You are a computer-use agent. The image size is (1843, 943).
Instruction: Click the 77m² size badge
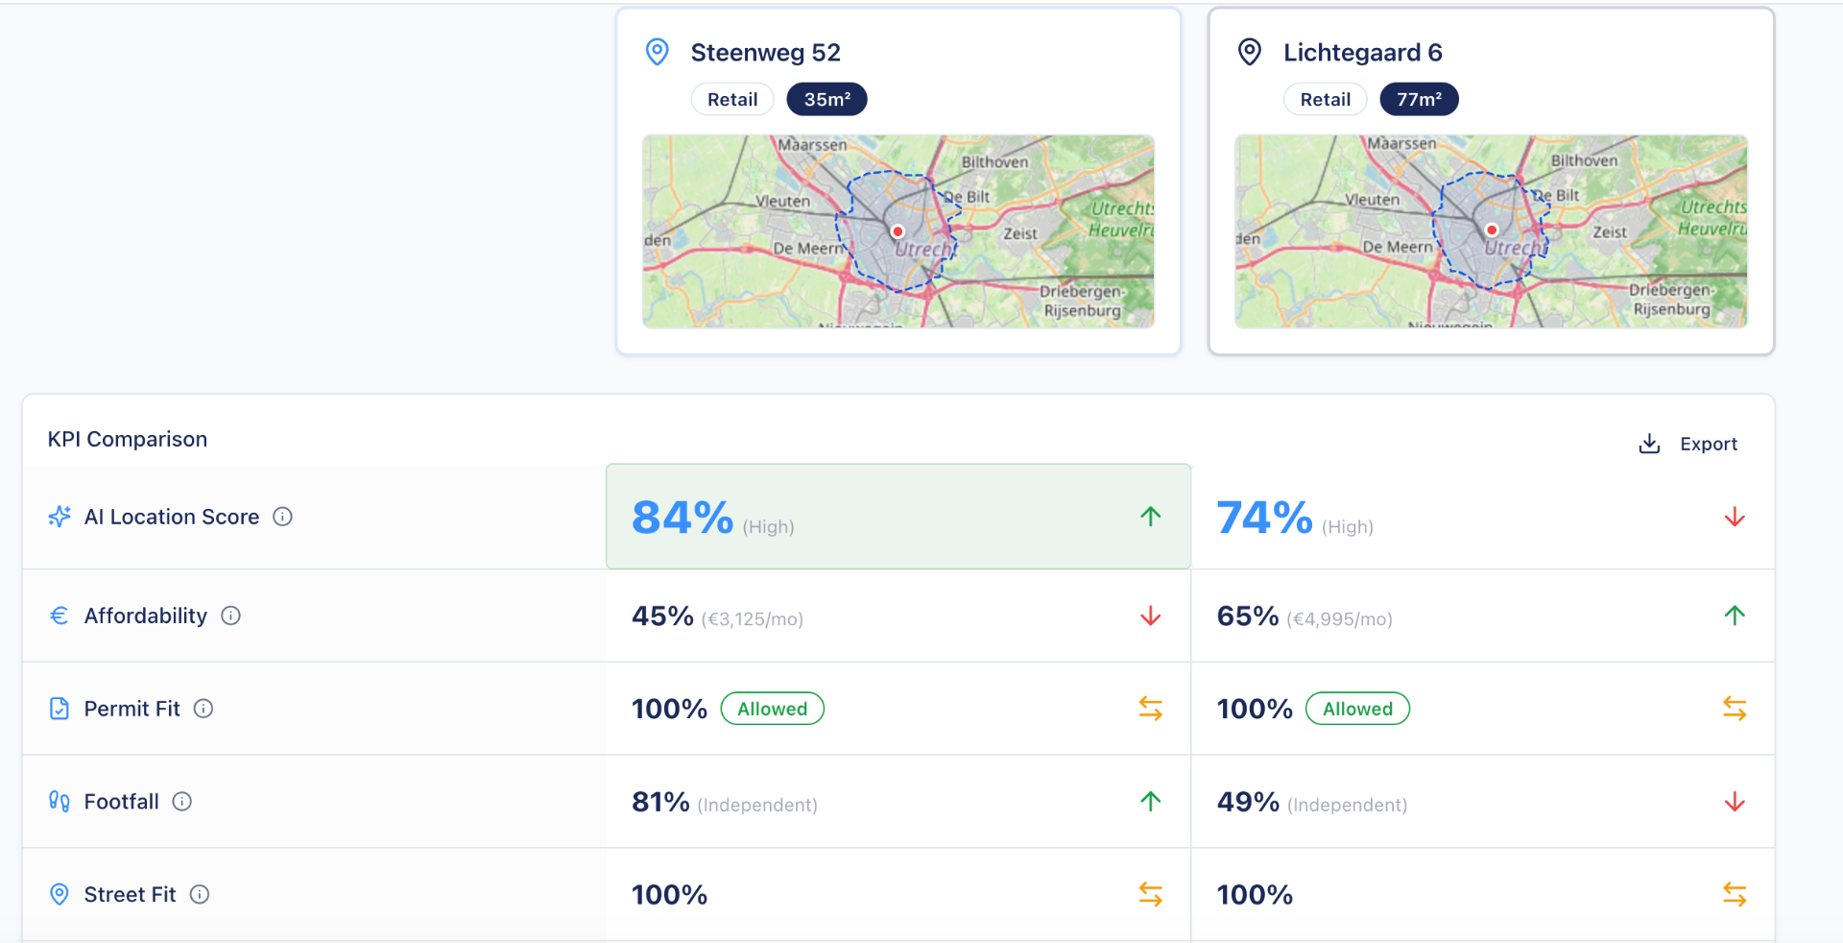pyautogui.click(x=1420, y=100)
